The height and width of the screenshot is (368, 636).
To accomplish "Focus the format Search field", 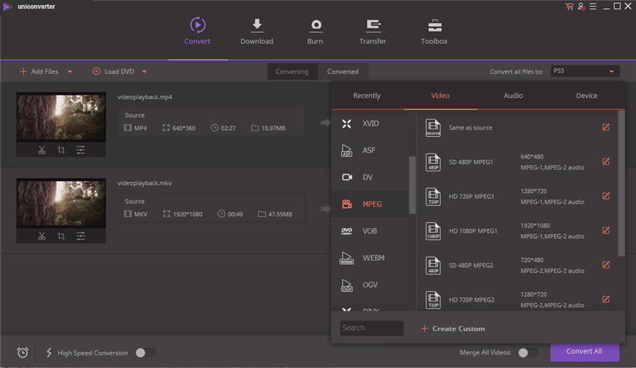I will tap(372, 328).
